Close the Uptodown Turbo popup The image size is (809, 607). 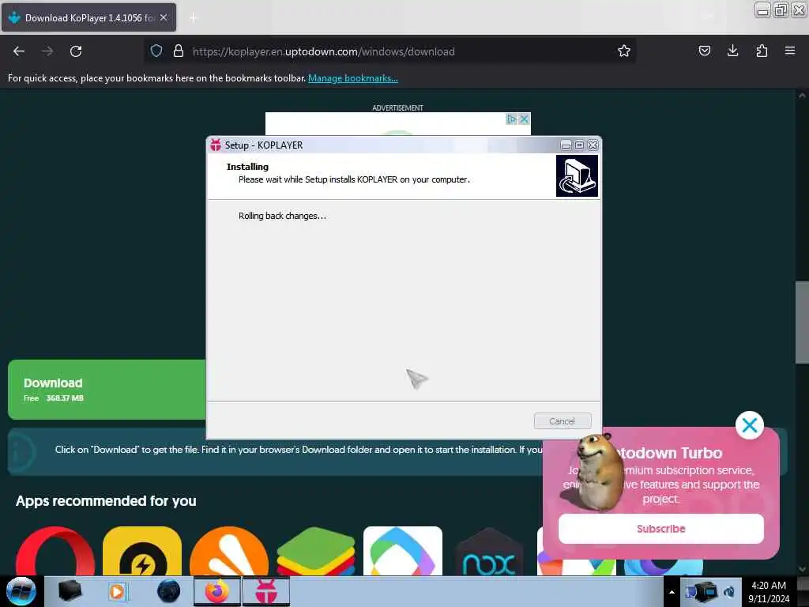pos(750,425)
